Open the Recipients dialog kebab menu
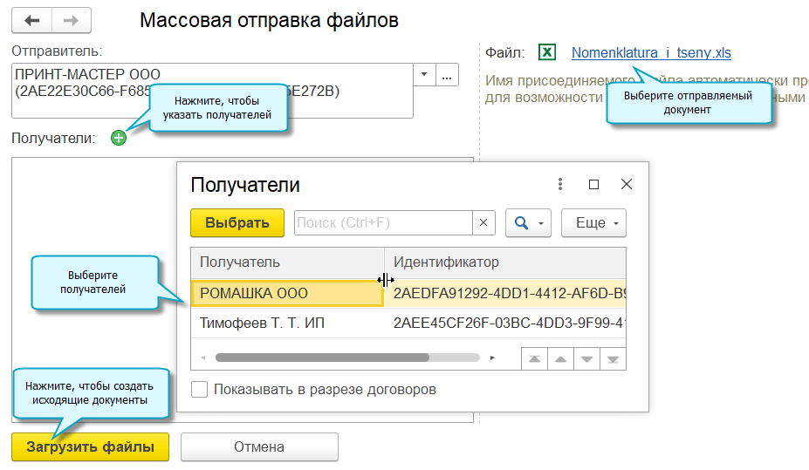Screen dimensions: 809x470 [560, 184]
